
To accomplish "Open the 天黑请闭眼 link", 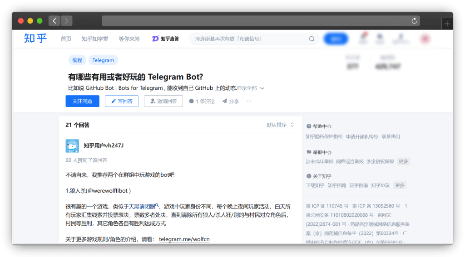I will 143,206.
